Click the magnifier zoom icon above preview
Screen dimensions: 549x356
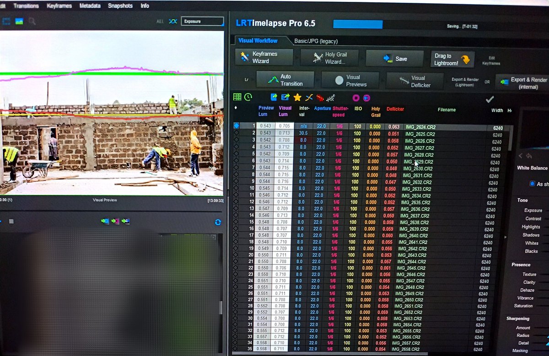tap(32, 21)
